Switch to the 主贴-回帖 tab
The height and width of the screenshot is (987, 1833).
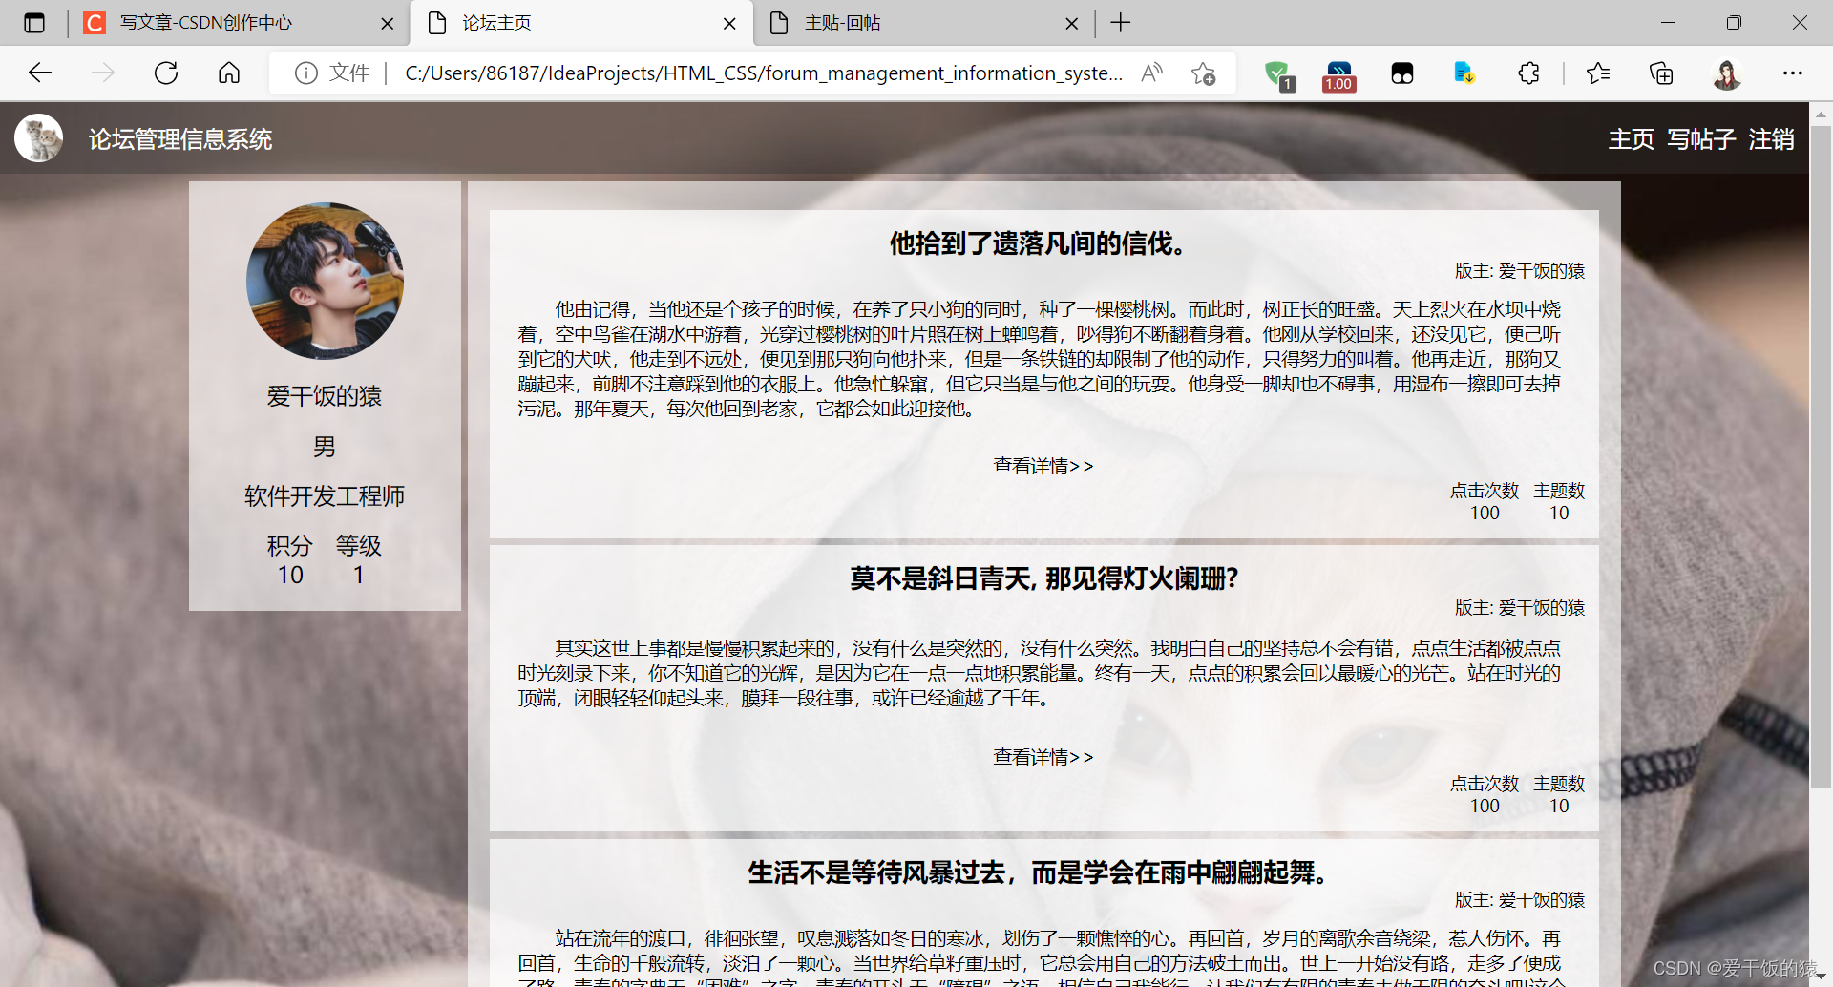coord(924,23)
